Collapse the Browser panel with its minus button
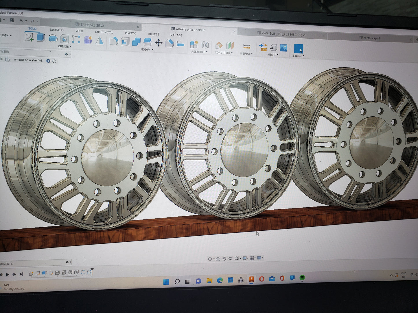 (67, 54)
